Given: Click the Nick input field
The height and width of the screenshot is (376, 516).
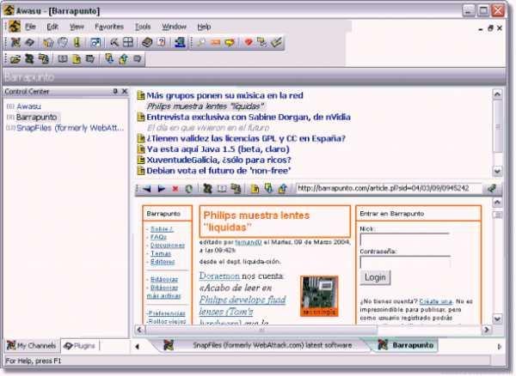Looking at the screenshot, I should tap(405, 239).
